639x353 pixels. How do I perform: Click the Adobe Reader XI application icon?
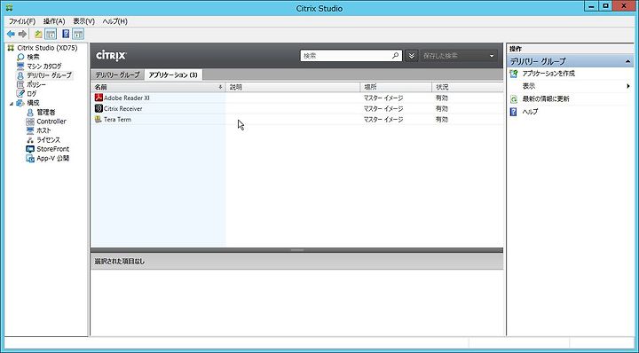(x=99, y=98)
